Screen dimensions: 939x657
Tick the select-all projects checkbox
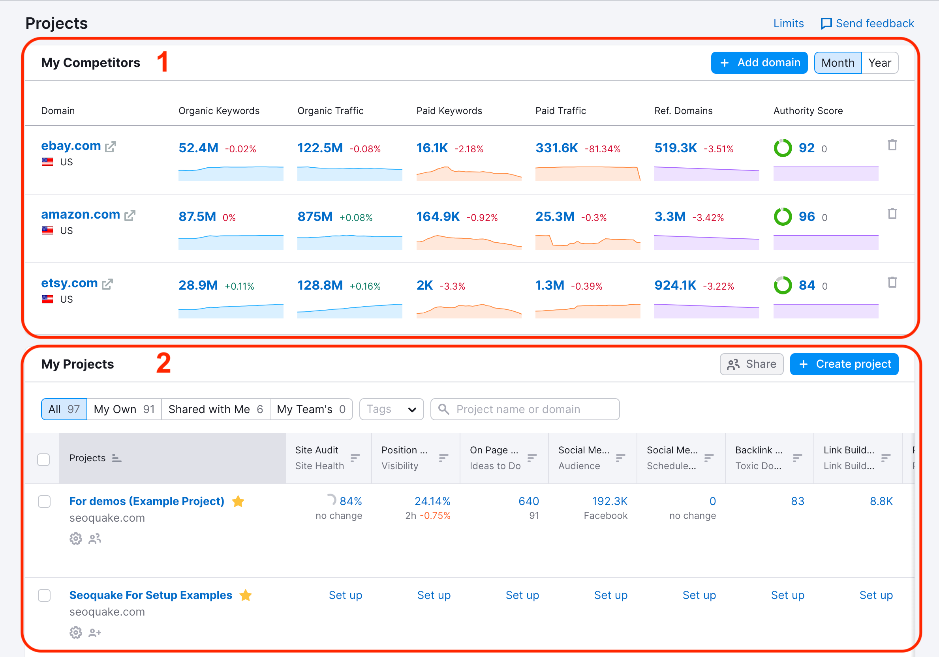(43, 459)
